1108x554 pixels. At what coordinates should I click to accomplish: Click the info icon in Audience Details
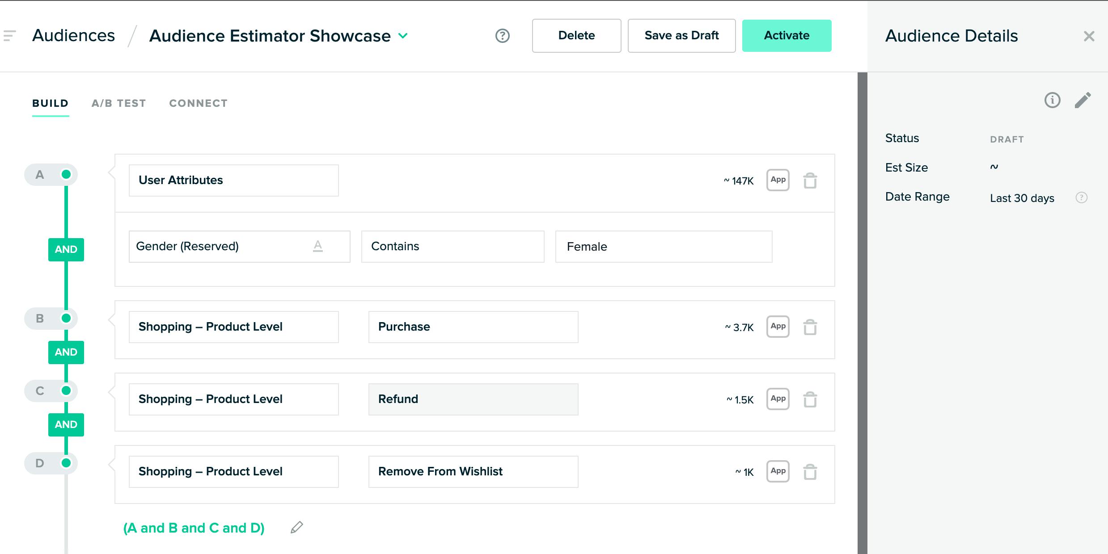(x=1053, y=101)
